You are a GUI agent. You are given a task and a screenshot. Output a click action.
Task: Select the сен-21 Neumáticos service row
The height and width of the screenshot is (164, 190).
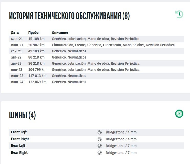point(97,51)
